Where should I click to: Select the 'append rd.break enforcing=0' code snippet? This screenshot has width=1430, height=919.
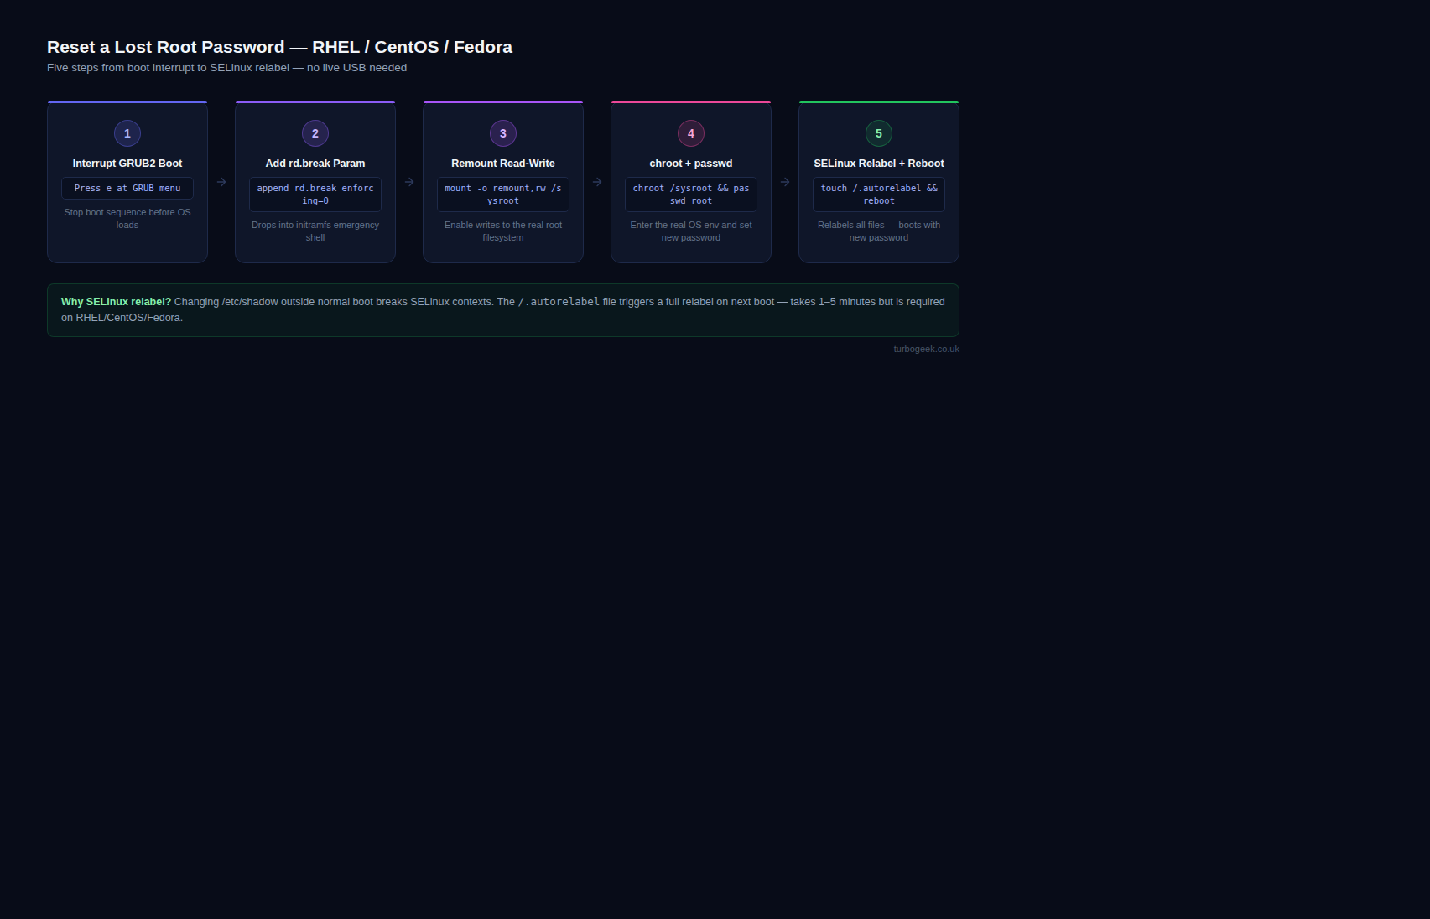tap(315, 195)
